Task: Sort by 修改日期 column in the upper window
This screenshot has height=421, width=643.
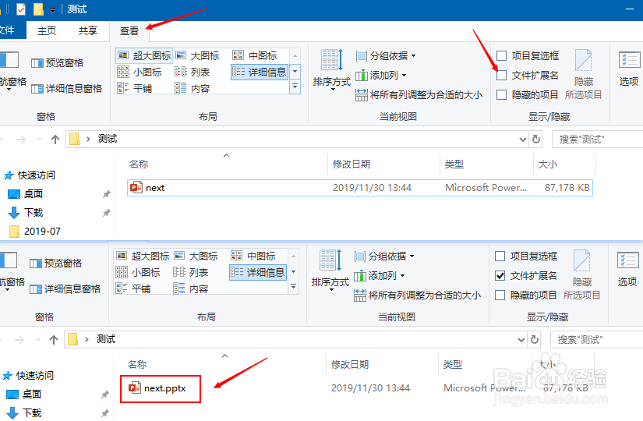Action: tap(352, 165)
